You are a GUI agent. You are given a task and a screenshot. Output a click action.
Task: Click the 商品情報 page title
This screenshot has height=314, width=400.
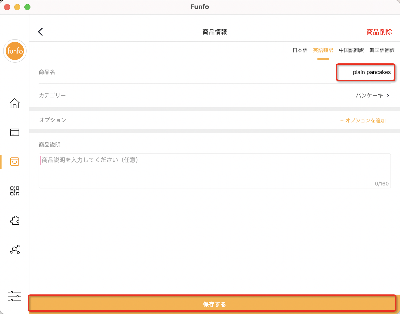point(215,32)
